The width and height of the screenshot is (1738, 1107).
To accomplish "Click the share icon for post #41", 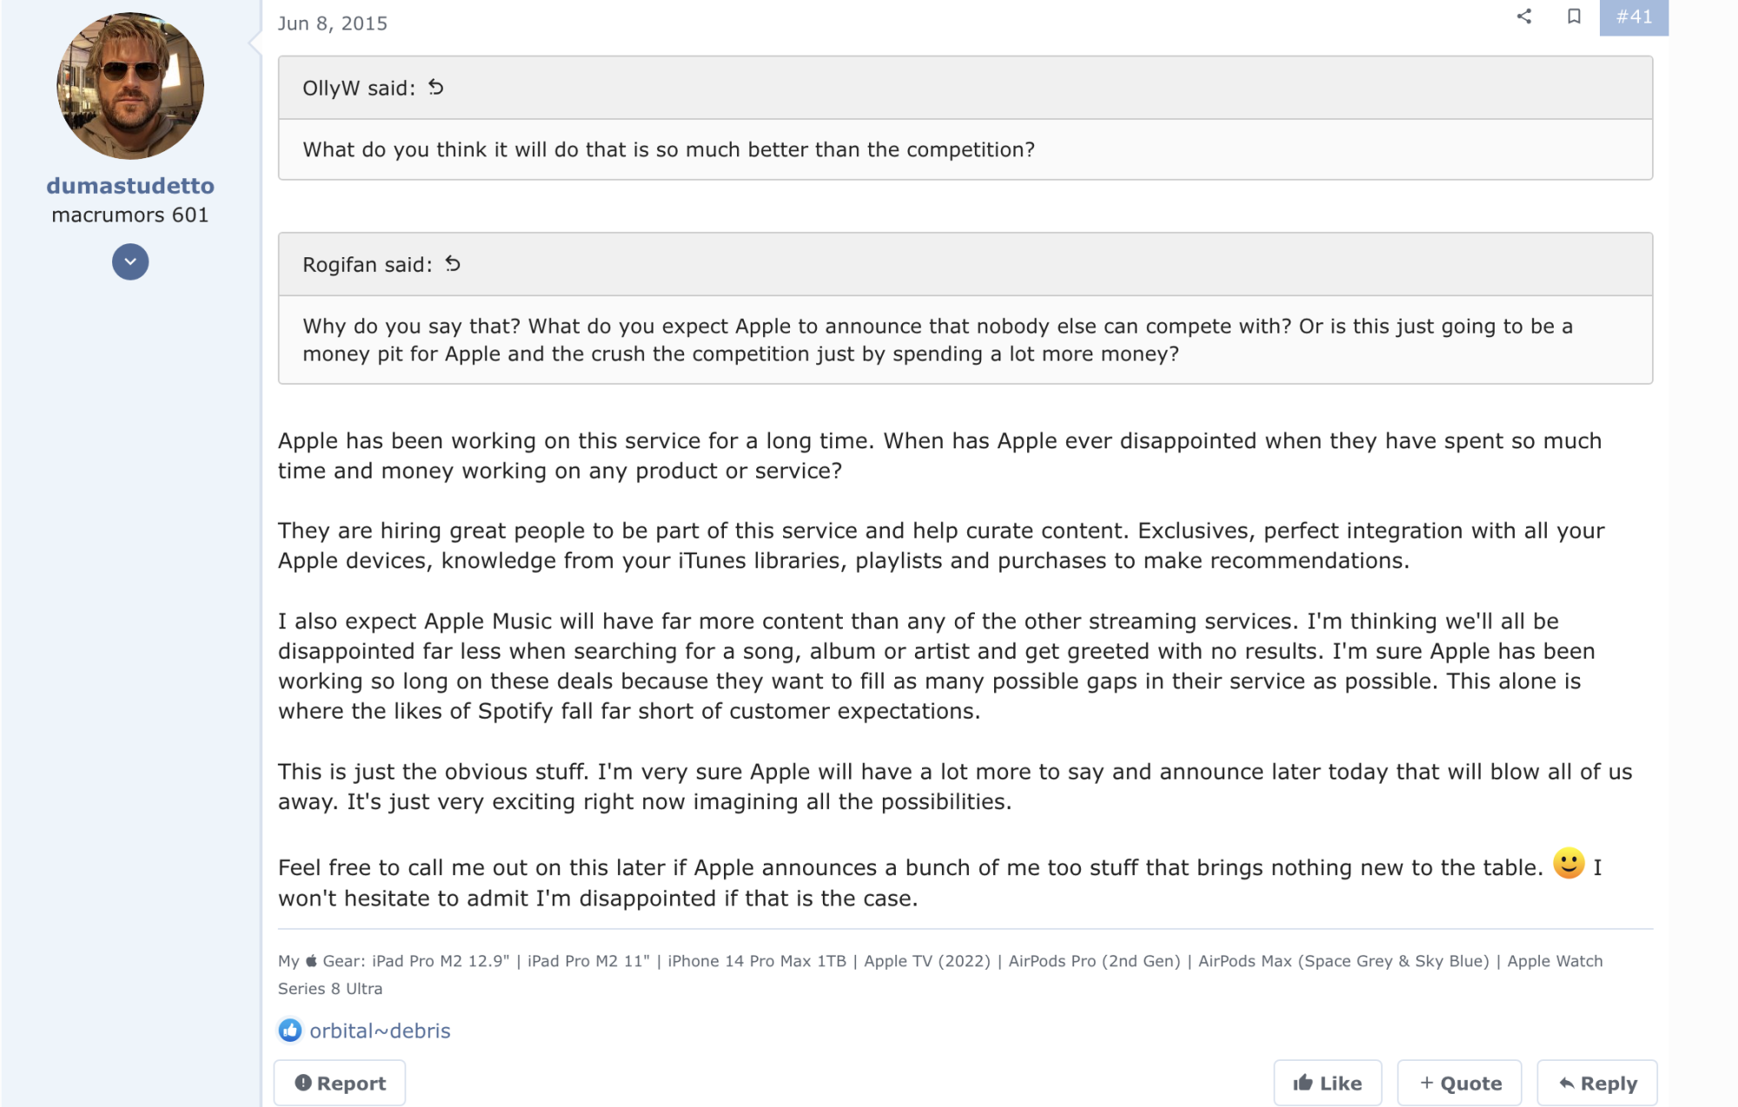I will coord(1524,17).
